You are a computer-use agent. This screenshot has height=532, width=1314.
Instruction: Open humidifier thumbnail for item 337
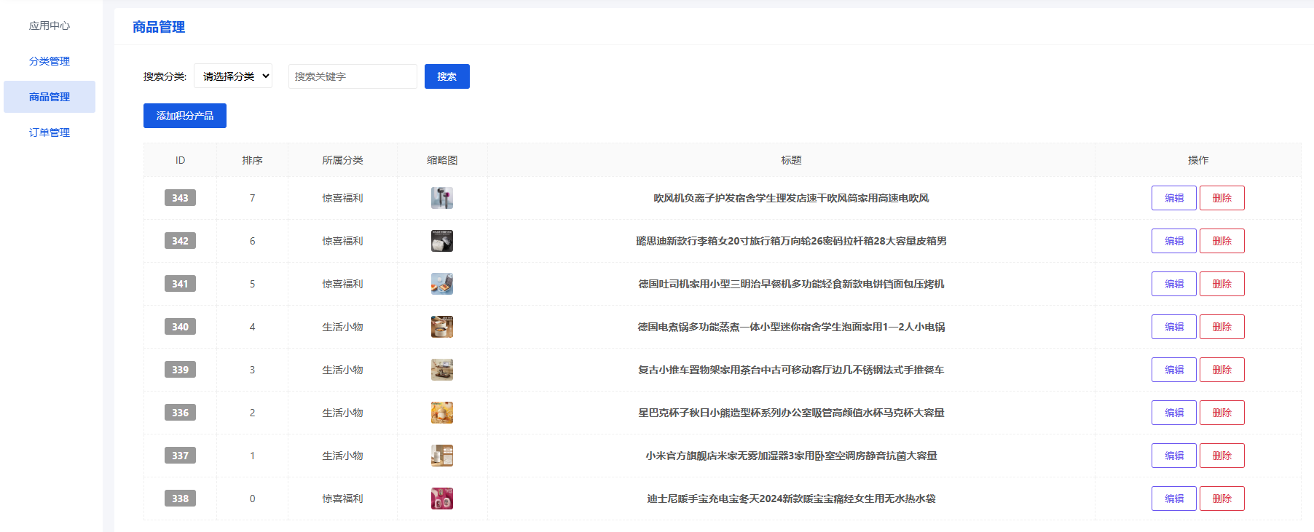pos(442,456)
